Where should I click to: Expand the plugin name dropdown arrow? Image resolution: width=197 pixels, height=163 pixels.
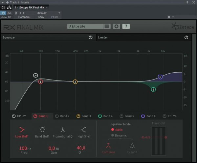[x=47, y=8]
